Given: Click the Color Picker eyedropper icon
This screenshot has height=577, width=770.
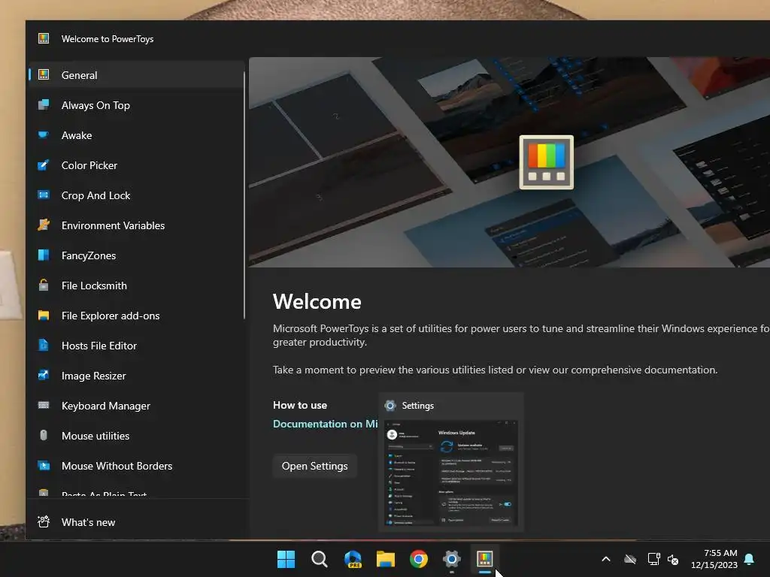Looking at the screenshot, I should click(x=44, y=165).
